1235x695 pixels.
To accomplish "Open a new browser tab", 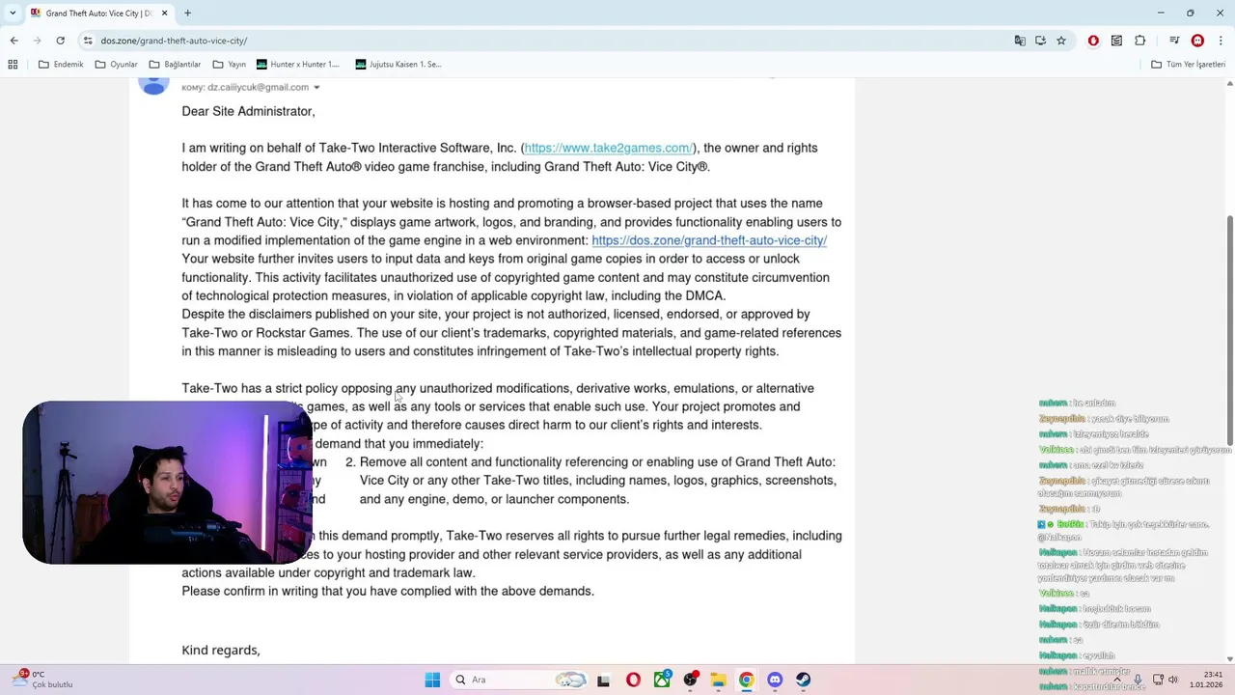I will [x=187, y=14].
